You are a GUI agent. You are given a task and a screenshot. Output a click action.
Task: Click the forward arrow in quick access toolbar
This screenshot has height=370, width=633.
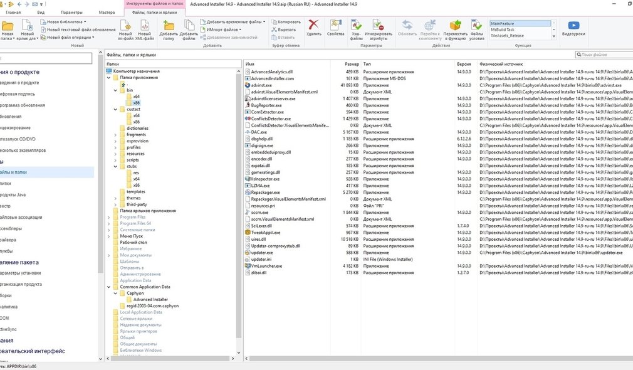pos(27,4)
